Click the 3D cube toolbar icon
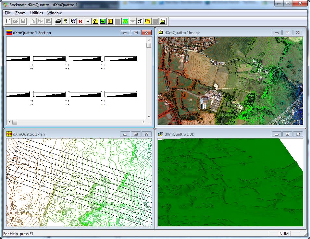 [140, 21]
